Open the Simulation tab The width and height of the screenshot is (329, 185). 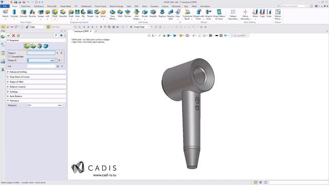click(205, 6)
